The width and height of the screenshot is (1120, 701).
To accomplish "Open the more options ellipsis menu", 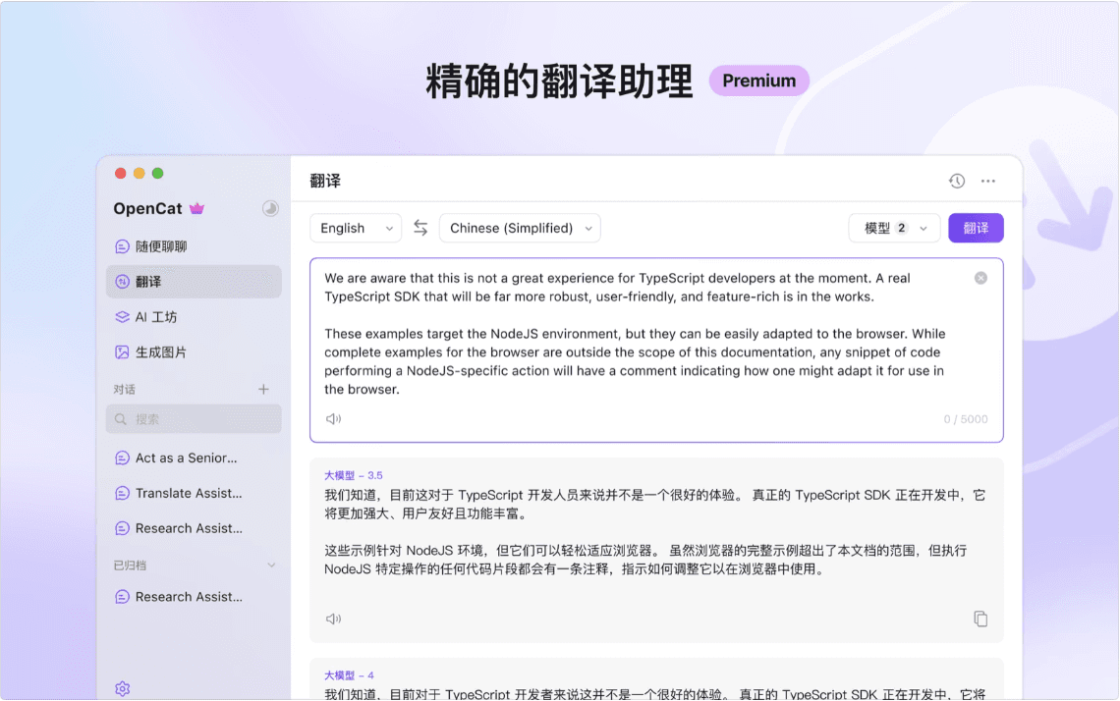I will click(x=987, y=182).
